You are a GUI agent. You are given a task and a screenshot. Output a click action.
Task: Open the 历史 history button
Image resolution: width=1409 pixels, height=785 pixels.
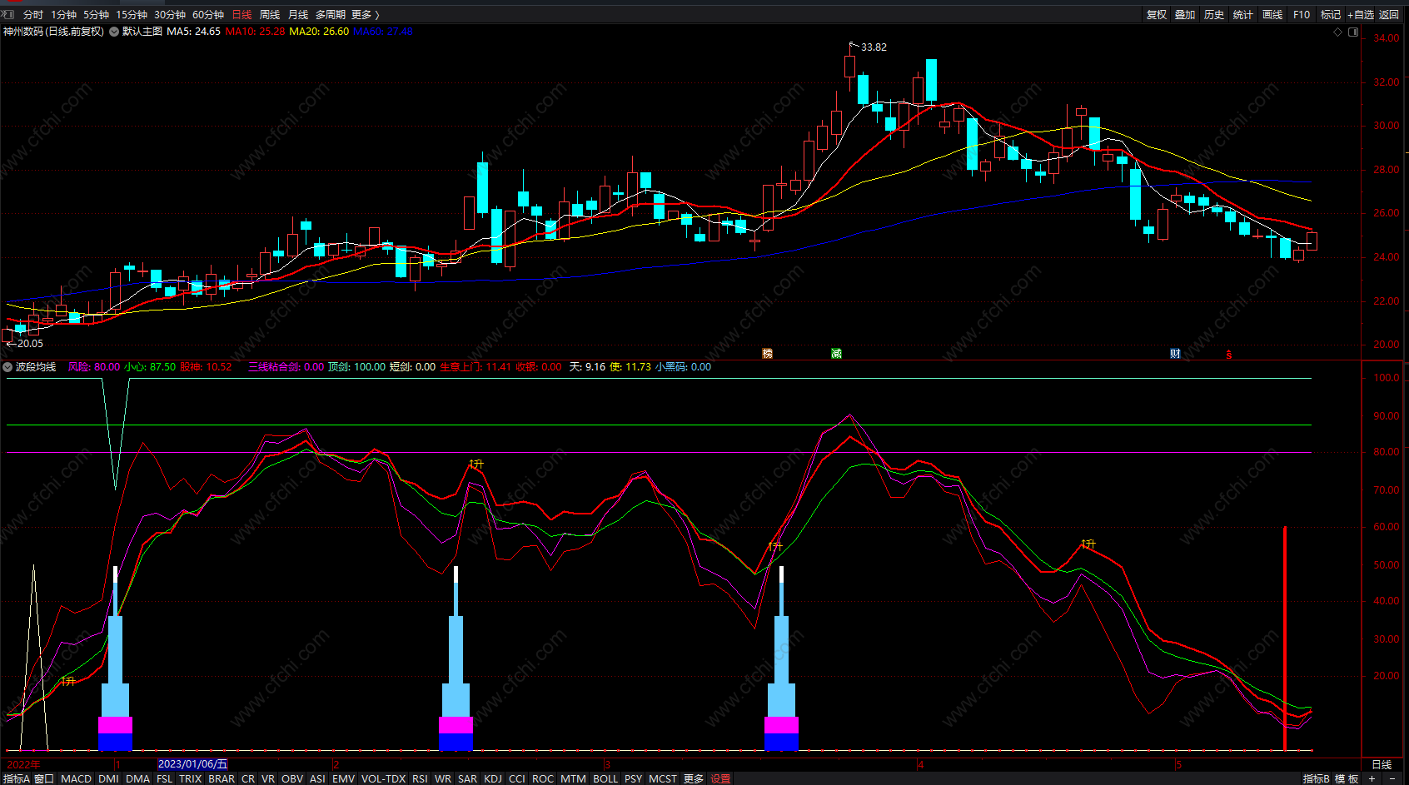click(x=1214, y=15)
